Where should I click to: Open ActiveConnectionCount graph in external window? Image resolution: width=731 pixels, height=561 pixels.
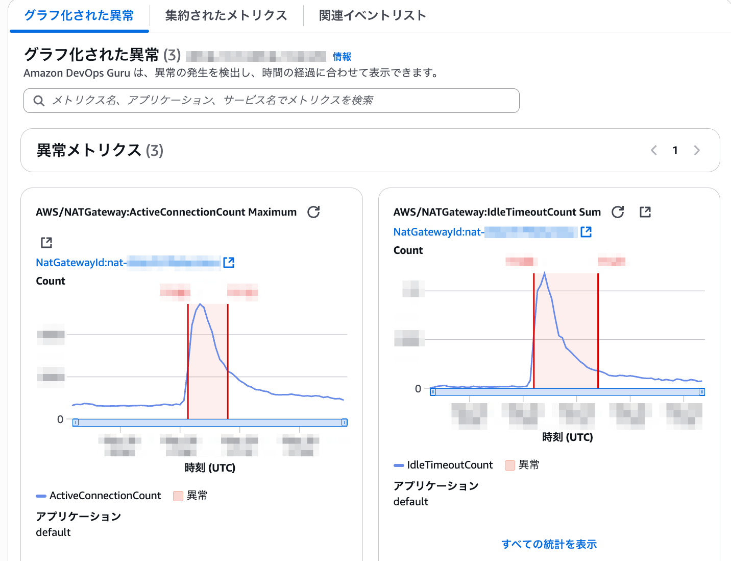coord(46,243)
